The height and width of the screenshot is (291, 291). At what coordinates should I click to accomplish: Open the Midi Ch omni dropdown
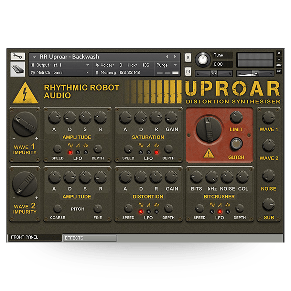point(88,72)
